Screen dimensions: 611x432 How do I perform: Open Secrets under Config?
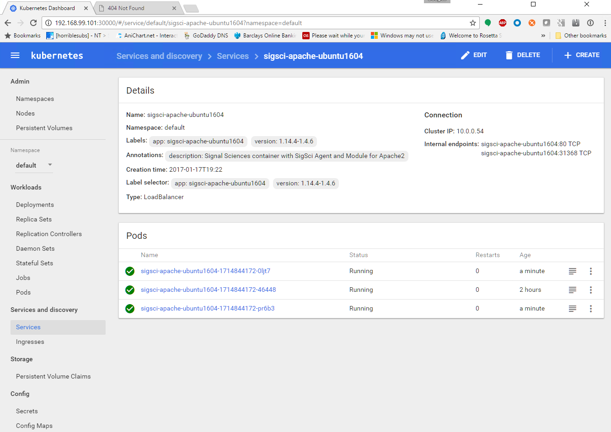pos(27,411)
